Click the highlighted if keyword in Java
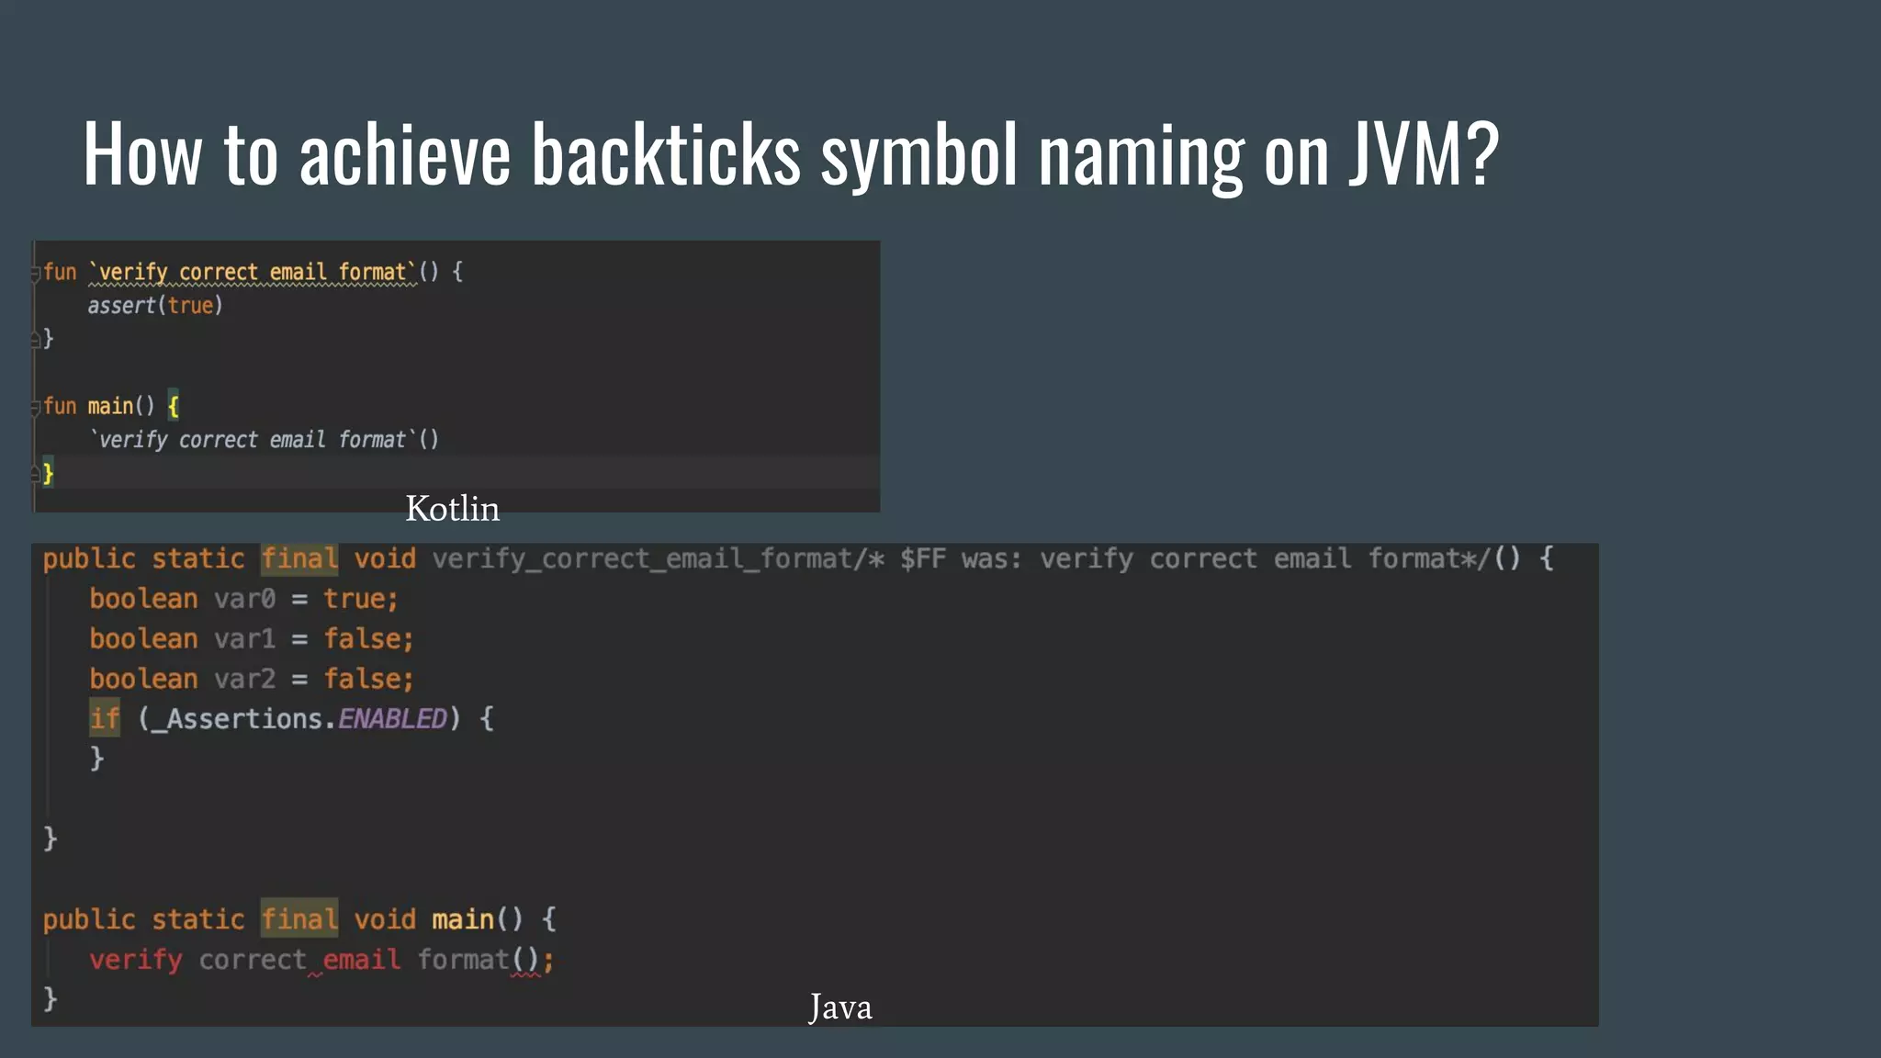Viewport: 1881px width, 1058px height. point(105,718)
